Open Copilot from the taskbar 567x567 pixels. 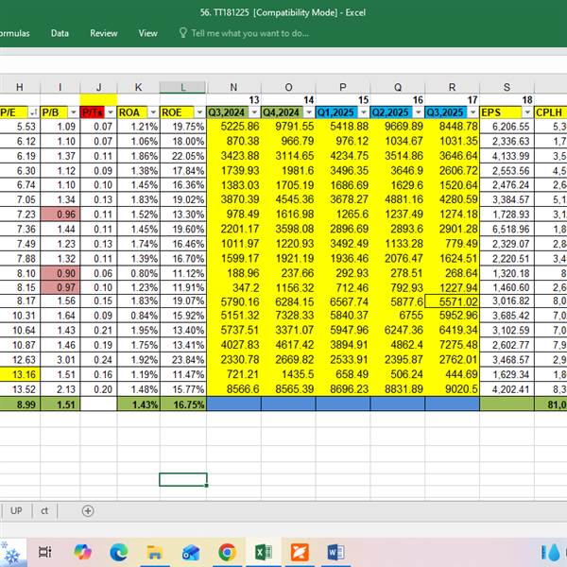[x=81, y=552]
